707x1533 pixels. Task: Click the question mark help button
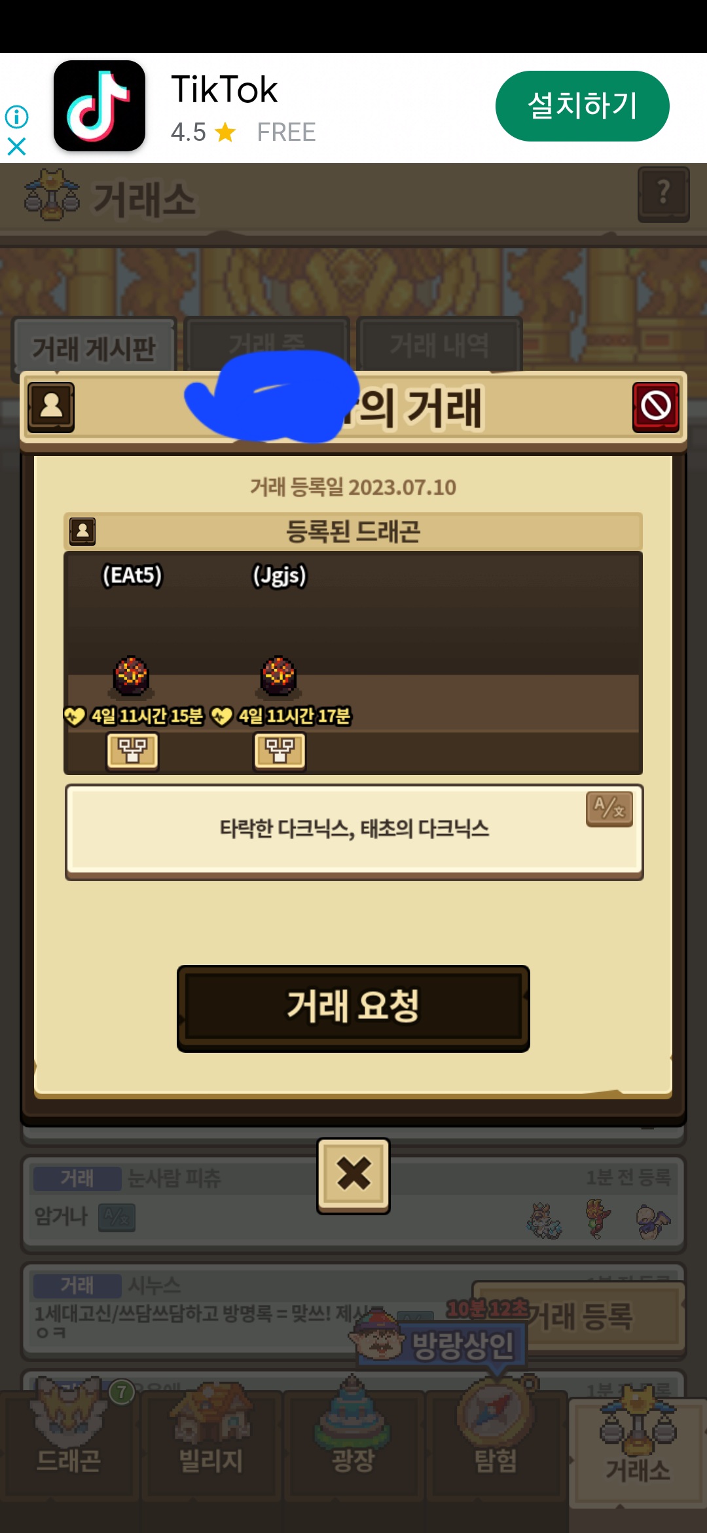tap(664, 195)
